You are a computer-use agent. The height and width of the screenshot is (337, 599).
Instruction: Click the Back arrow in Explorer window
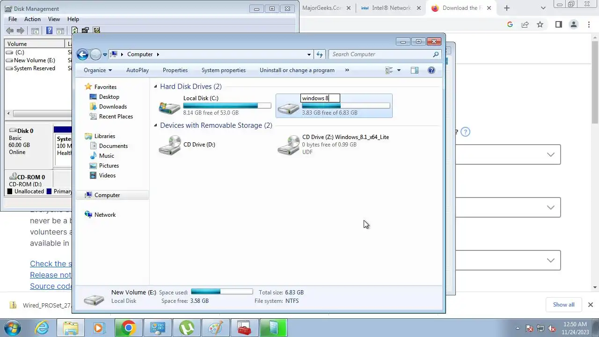click(x=82, y=54)
